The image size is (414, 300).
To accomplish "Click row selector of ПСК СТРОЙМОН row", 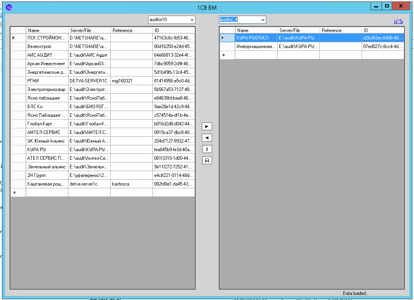I will [18, 38].
